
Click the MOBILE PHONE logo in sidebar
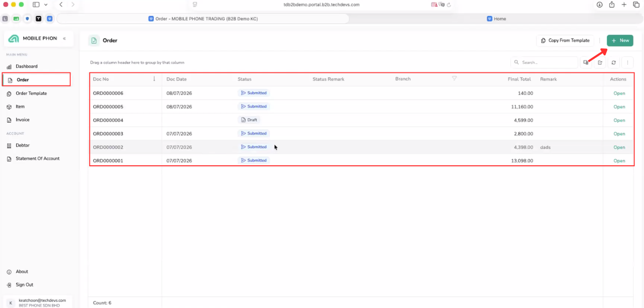[14, 39]
